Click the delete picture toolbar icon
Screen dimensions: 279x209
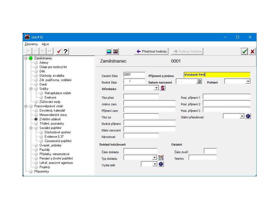pyautogui.click(x=116, y=51)
